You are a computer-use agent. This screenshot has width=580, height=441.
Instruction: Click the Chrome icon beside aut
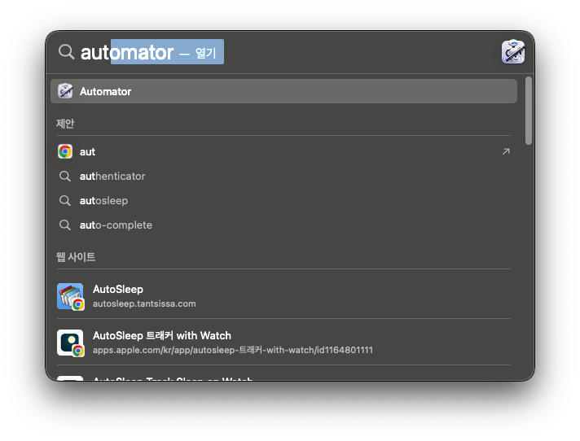click(65, 152)
